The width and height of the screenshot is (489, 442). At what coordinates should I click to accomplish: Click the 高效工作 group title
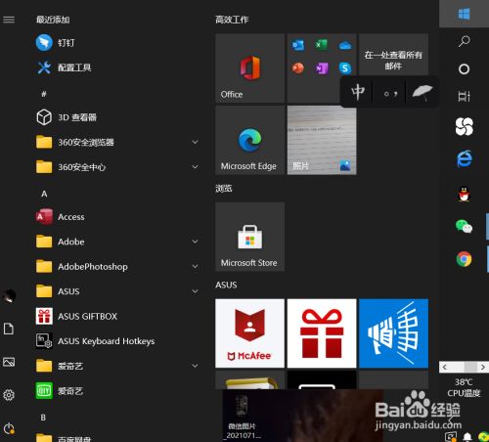232,20
